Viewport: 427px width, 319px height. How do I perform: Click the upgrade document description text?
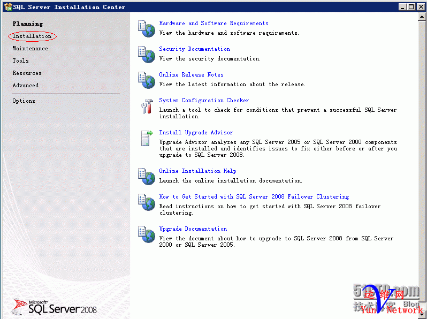(276, 241)
